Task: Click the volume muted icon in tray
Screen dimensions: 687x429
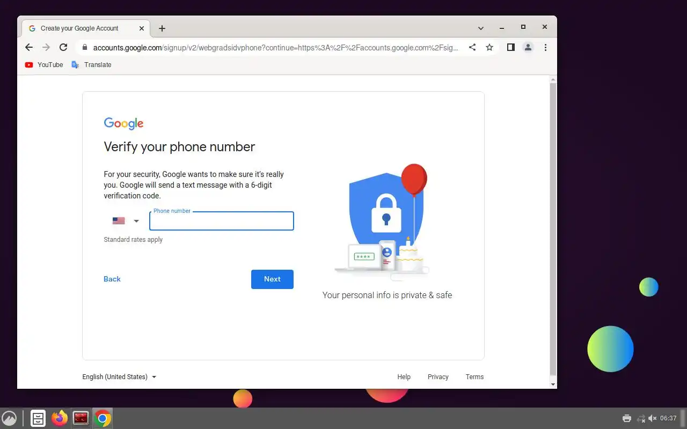Action: tap(653, 418)
